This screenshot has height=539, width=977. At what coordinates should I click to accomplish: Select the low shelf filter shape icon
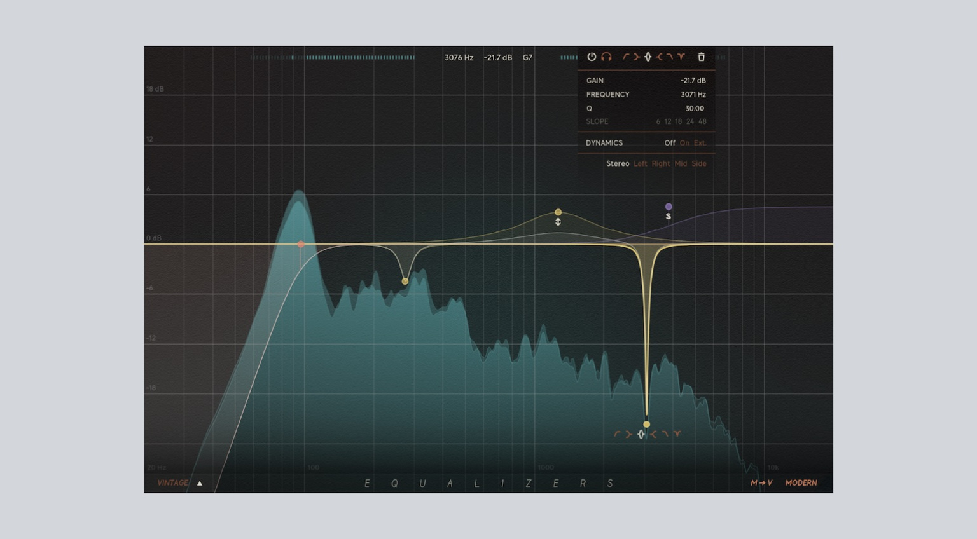point(637,57)
